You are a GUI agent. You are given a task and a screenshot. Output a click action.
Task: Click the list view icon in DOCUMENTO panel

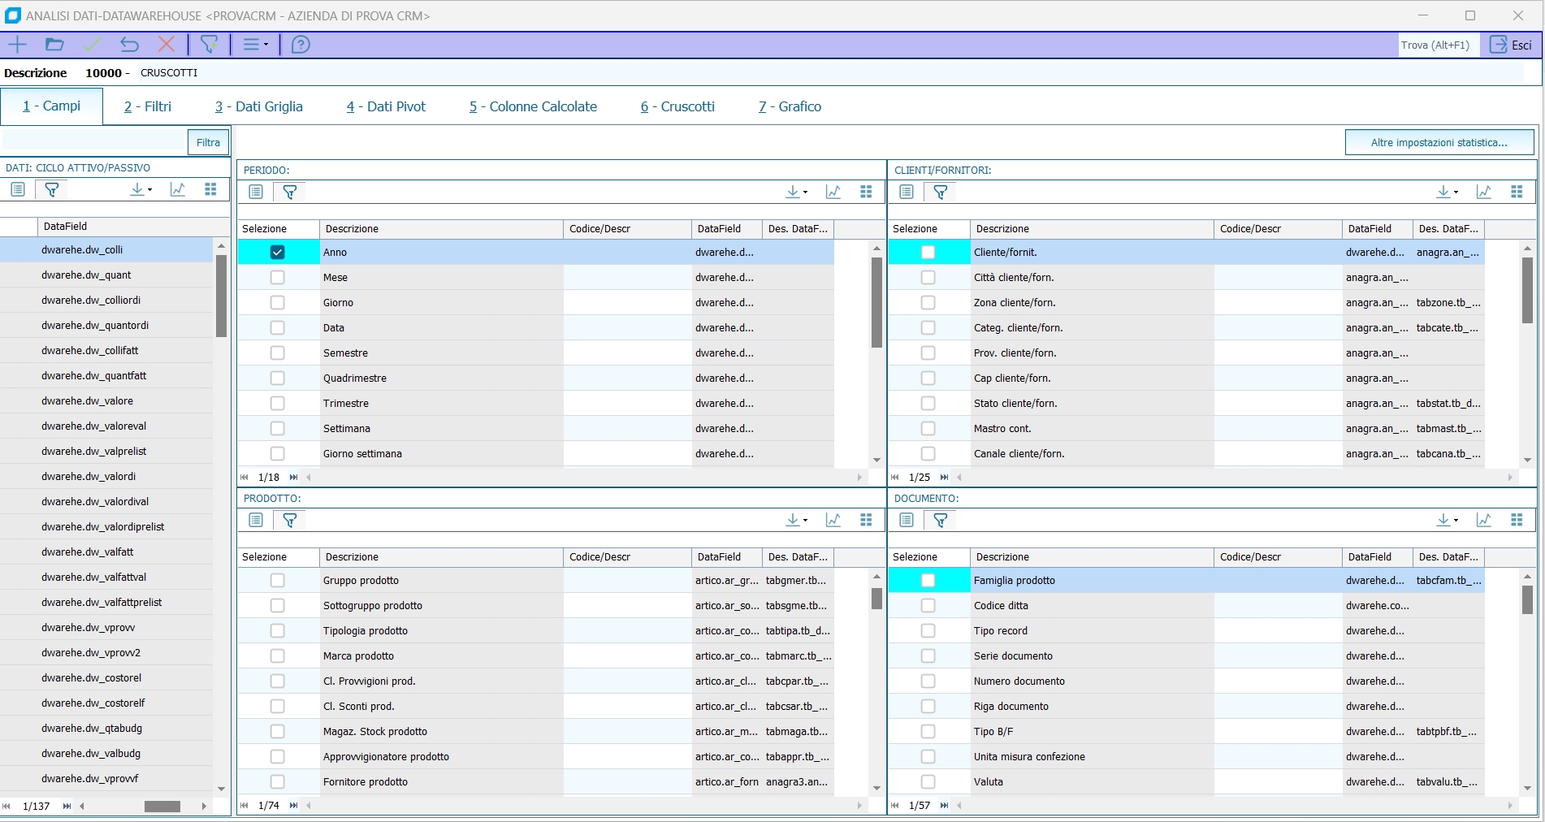[x=907, y=520]
